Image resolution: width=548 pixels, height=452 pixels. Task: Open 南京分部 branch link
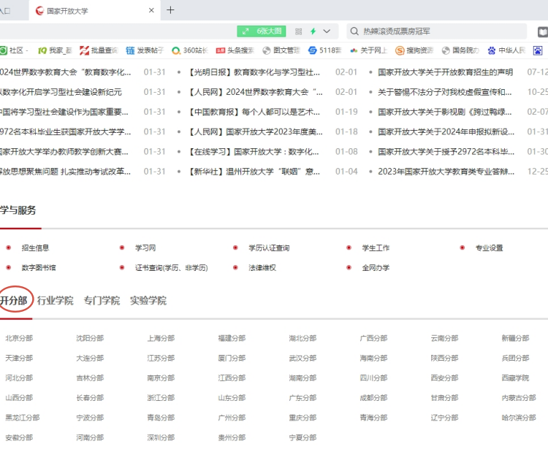[x=161, y=378]
